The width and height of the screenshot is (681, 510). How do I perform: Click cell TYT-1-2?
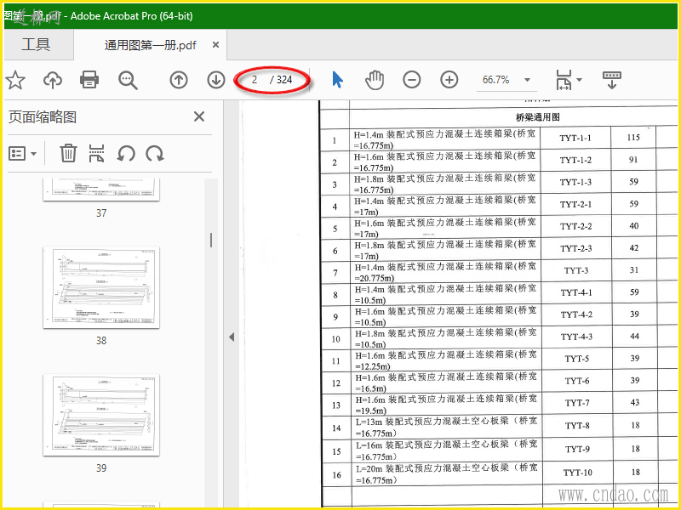tap(575, 160)
